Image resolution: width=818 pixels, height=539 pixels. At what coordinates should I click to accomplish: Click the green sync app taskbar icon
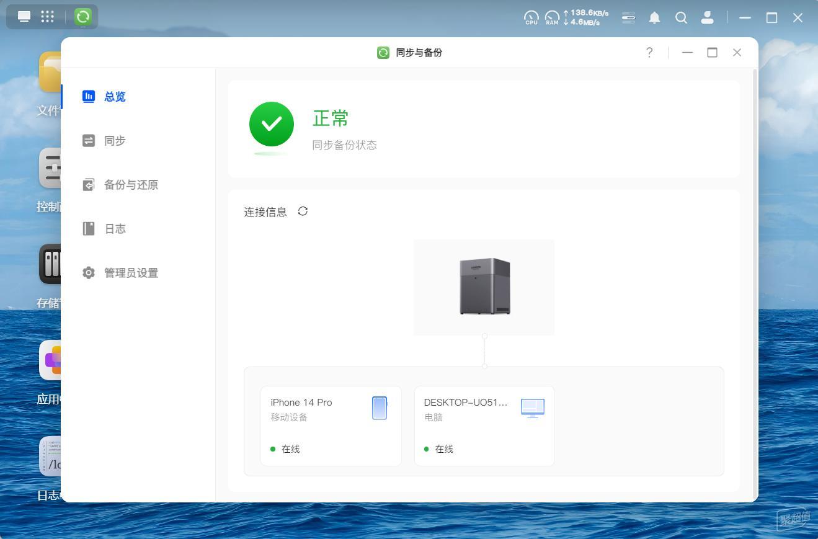83,17
